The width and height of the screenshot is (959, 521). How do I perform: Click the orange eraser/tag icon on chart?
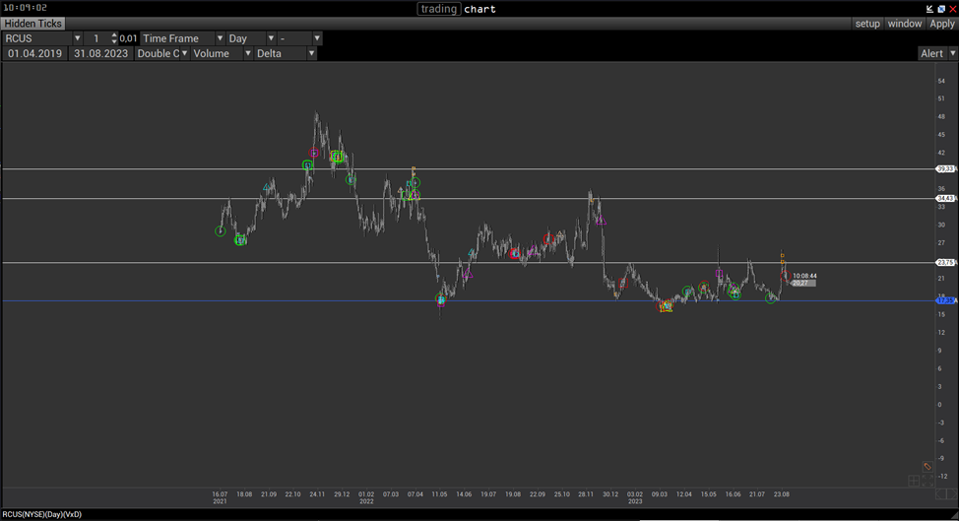(x=927, y=467)
